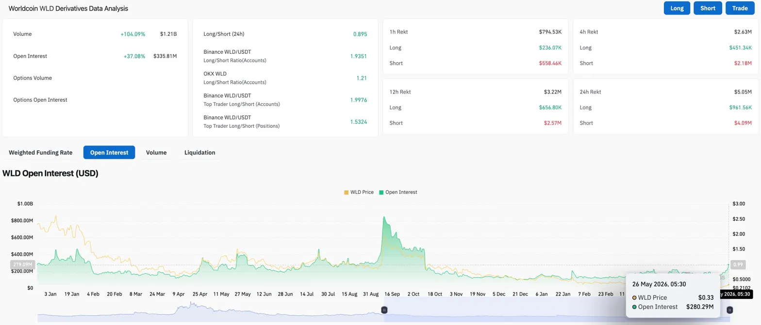Click the Top Trader Accounts 1.9976 value

(x=358, y=100)
